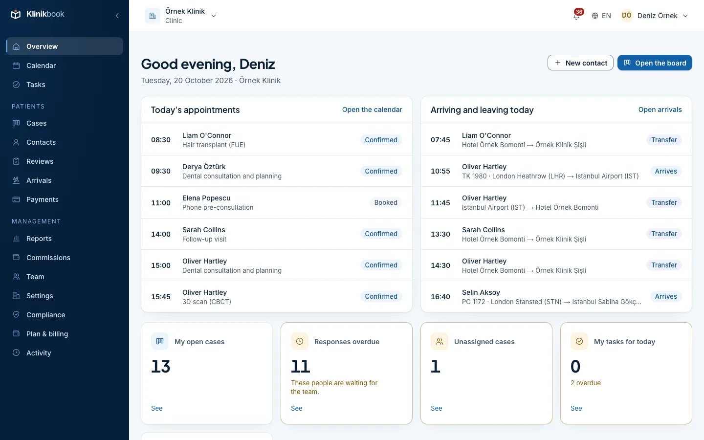704x440 pixels.
Task: Click the Arrivals plane icon
Action: coord(16,180)
